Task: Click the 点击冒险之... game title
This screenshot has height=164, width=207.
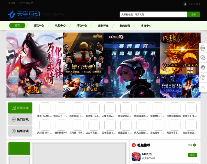Action: 190,133
